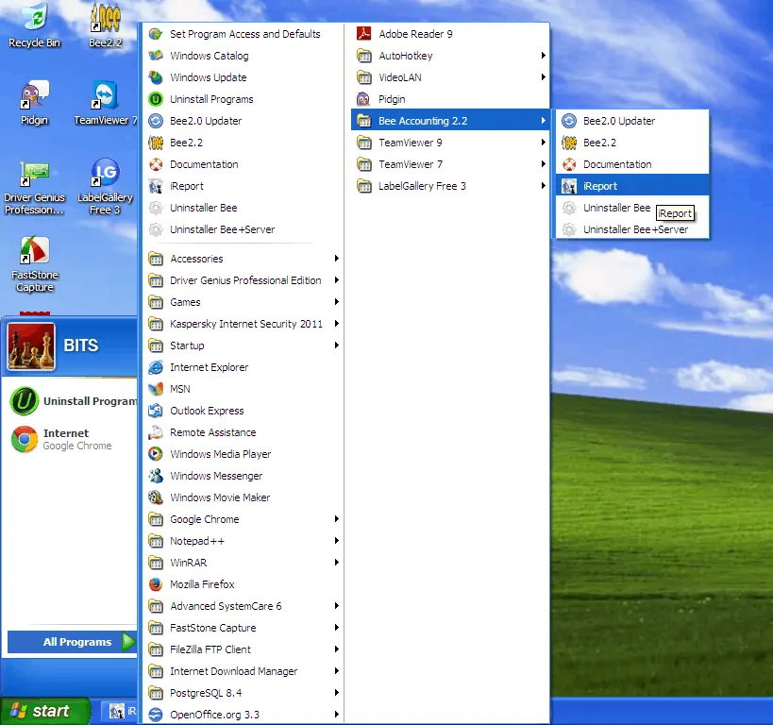Open the TeamViewer 7 folder in programs menu
This screenshot has width=773, height=725.
[x=449, y=163]
